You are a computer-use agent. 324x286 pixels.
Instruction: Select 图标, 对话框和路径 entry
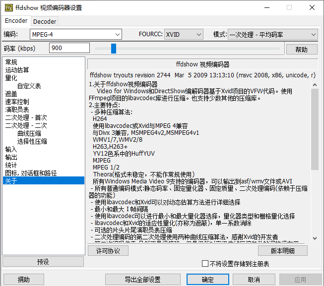[31, 173]
